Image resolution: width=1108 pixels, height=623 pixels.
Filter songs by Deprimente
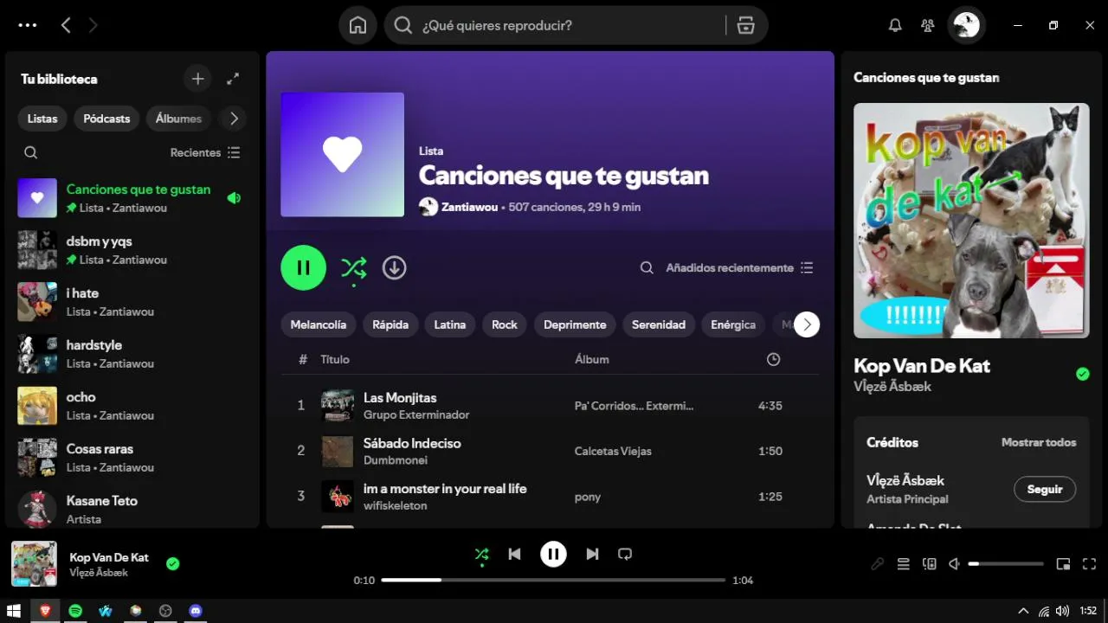click(x=575, y=324)
